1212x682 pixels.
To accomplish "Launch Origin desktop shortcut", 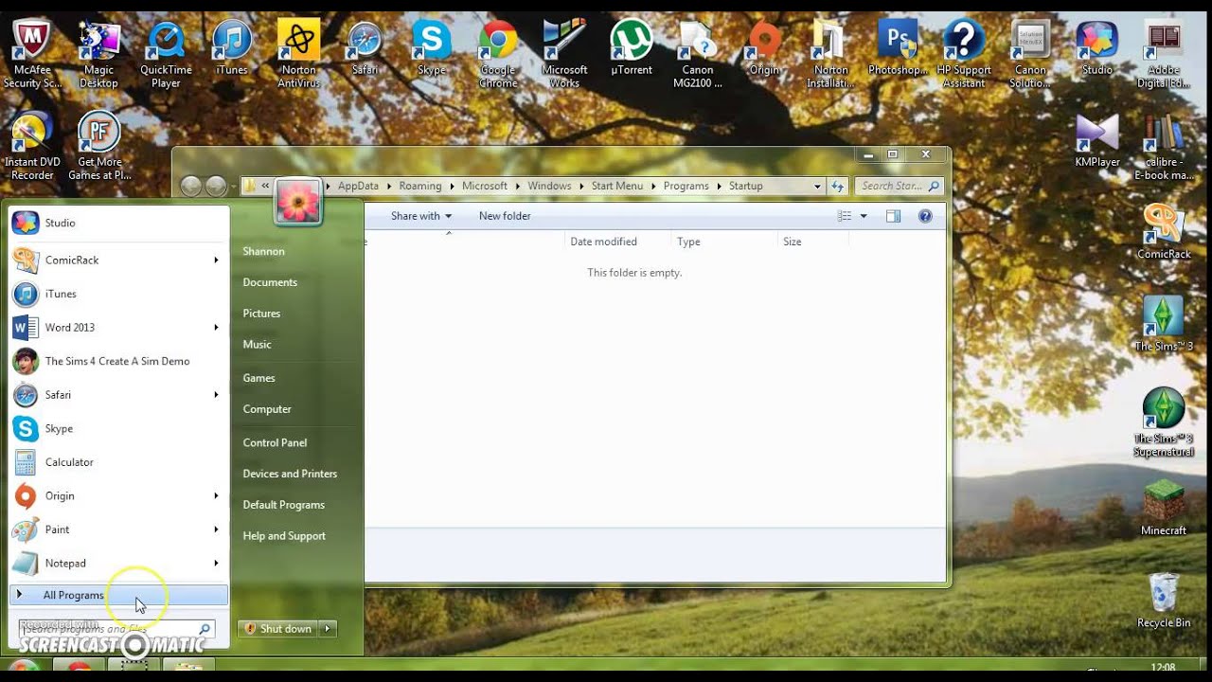I will pos(764,48).
